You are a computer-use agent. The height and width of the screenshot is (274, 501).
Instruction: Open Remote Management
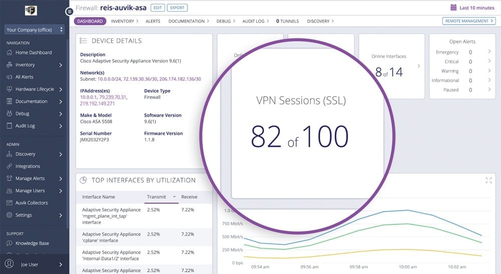click(x=469, y=21)
